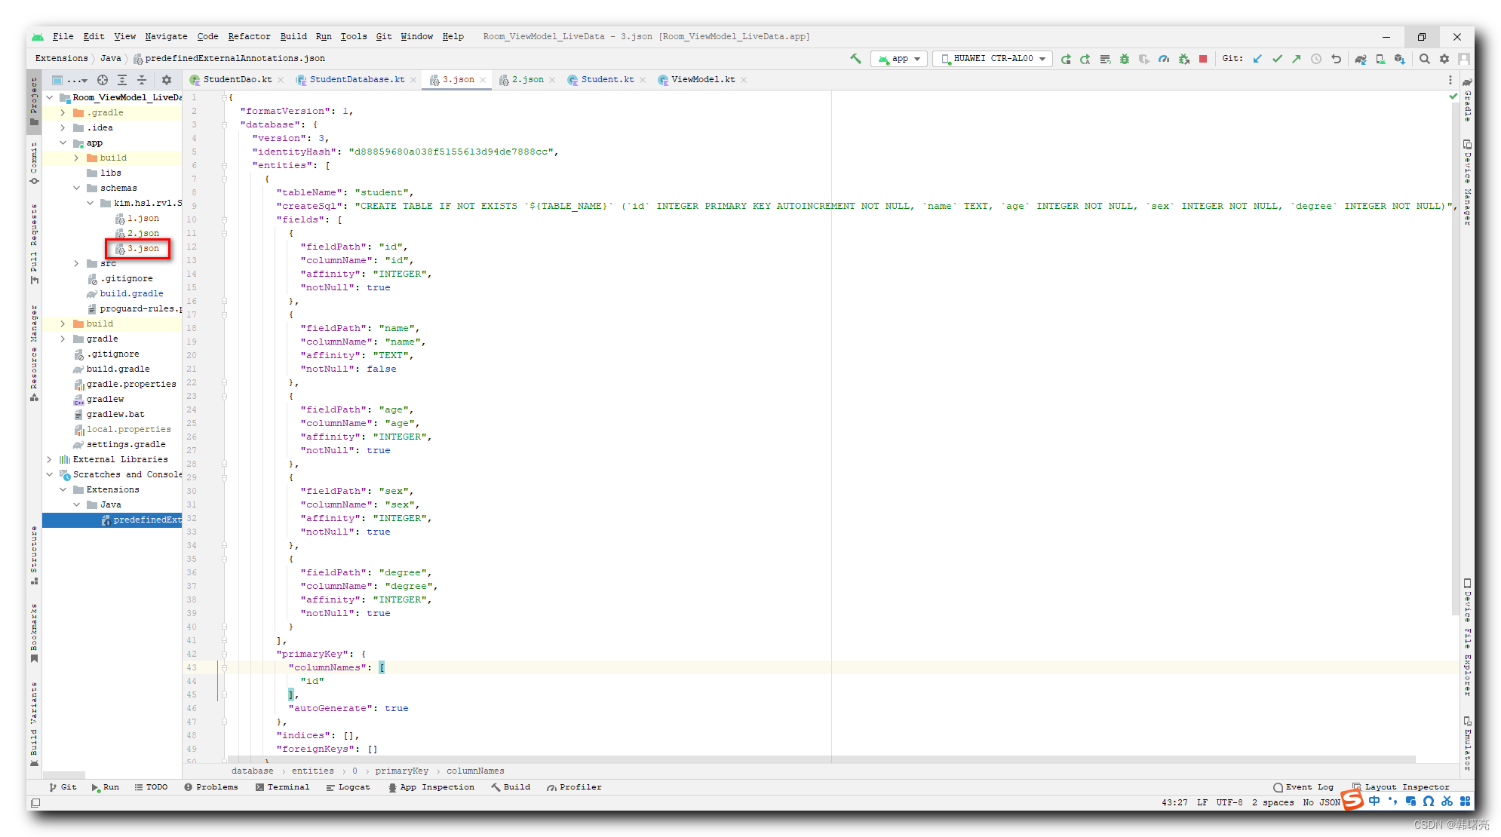Collapse the app module folder

pos(63,143)
